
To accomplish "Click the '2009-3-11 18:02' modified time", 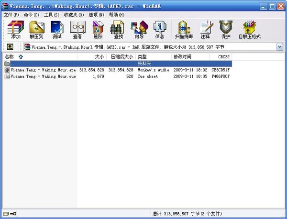I will 190,70.
